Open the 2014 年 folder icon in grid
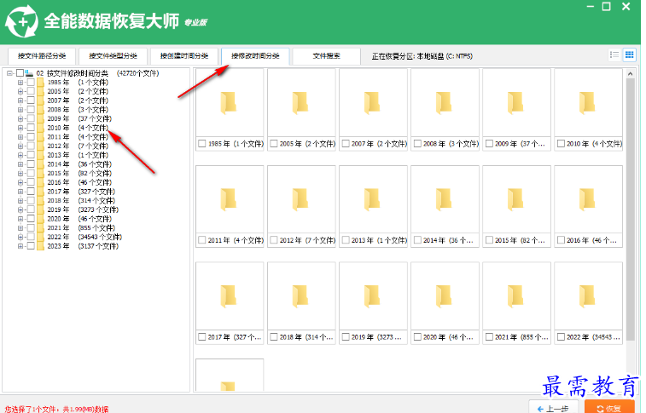 [x=444, y=199]
